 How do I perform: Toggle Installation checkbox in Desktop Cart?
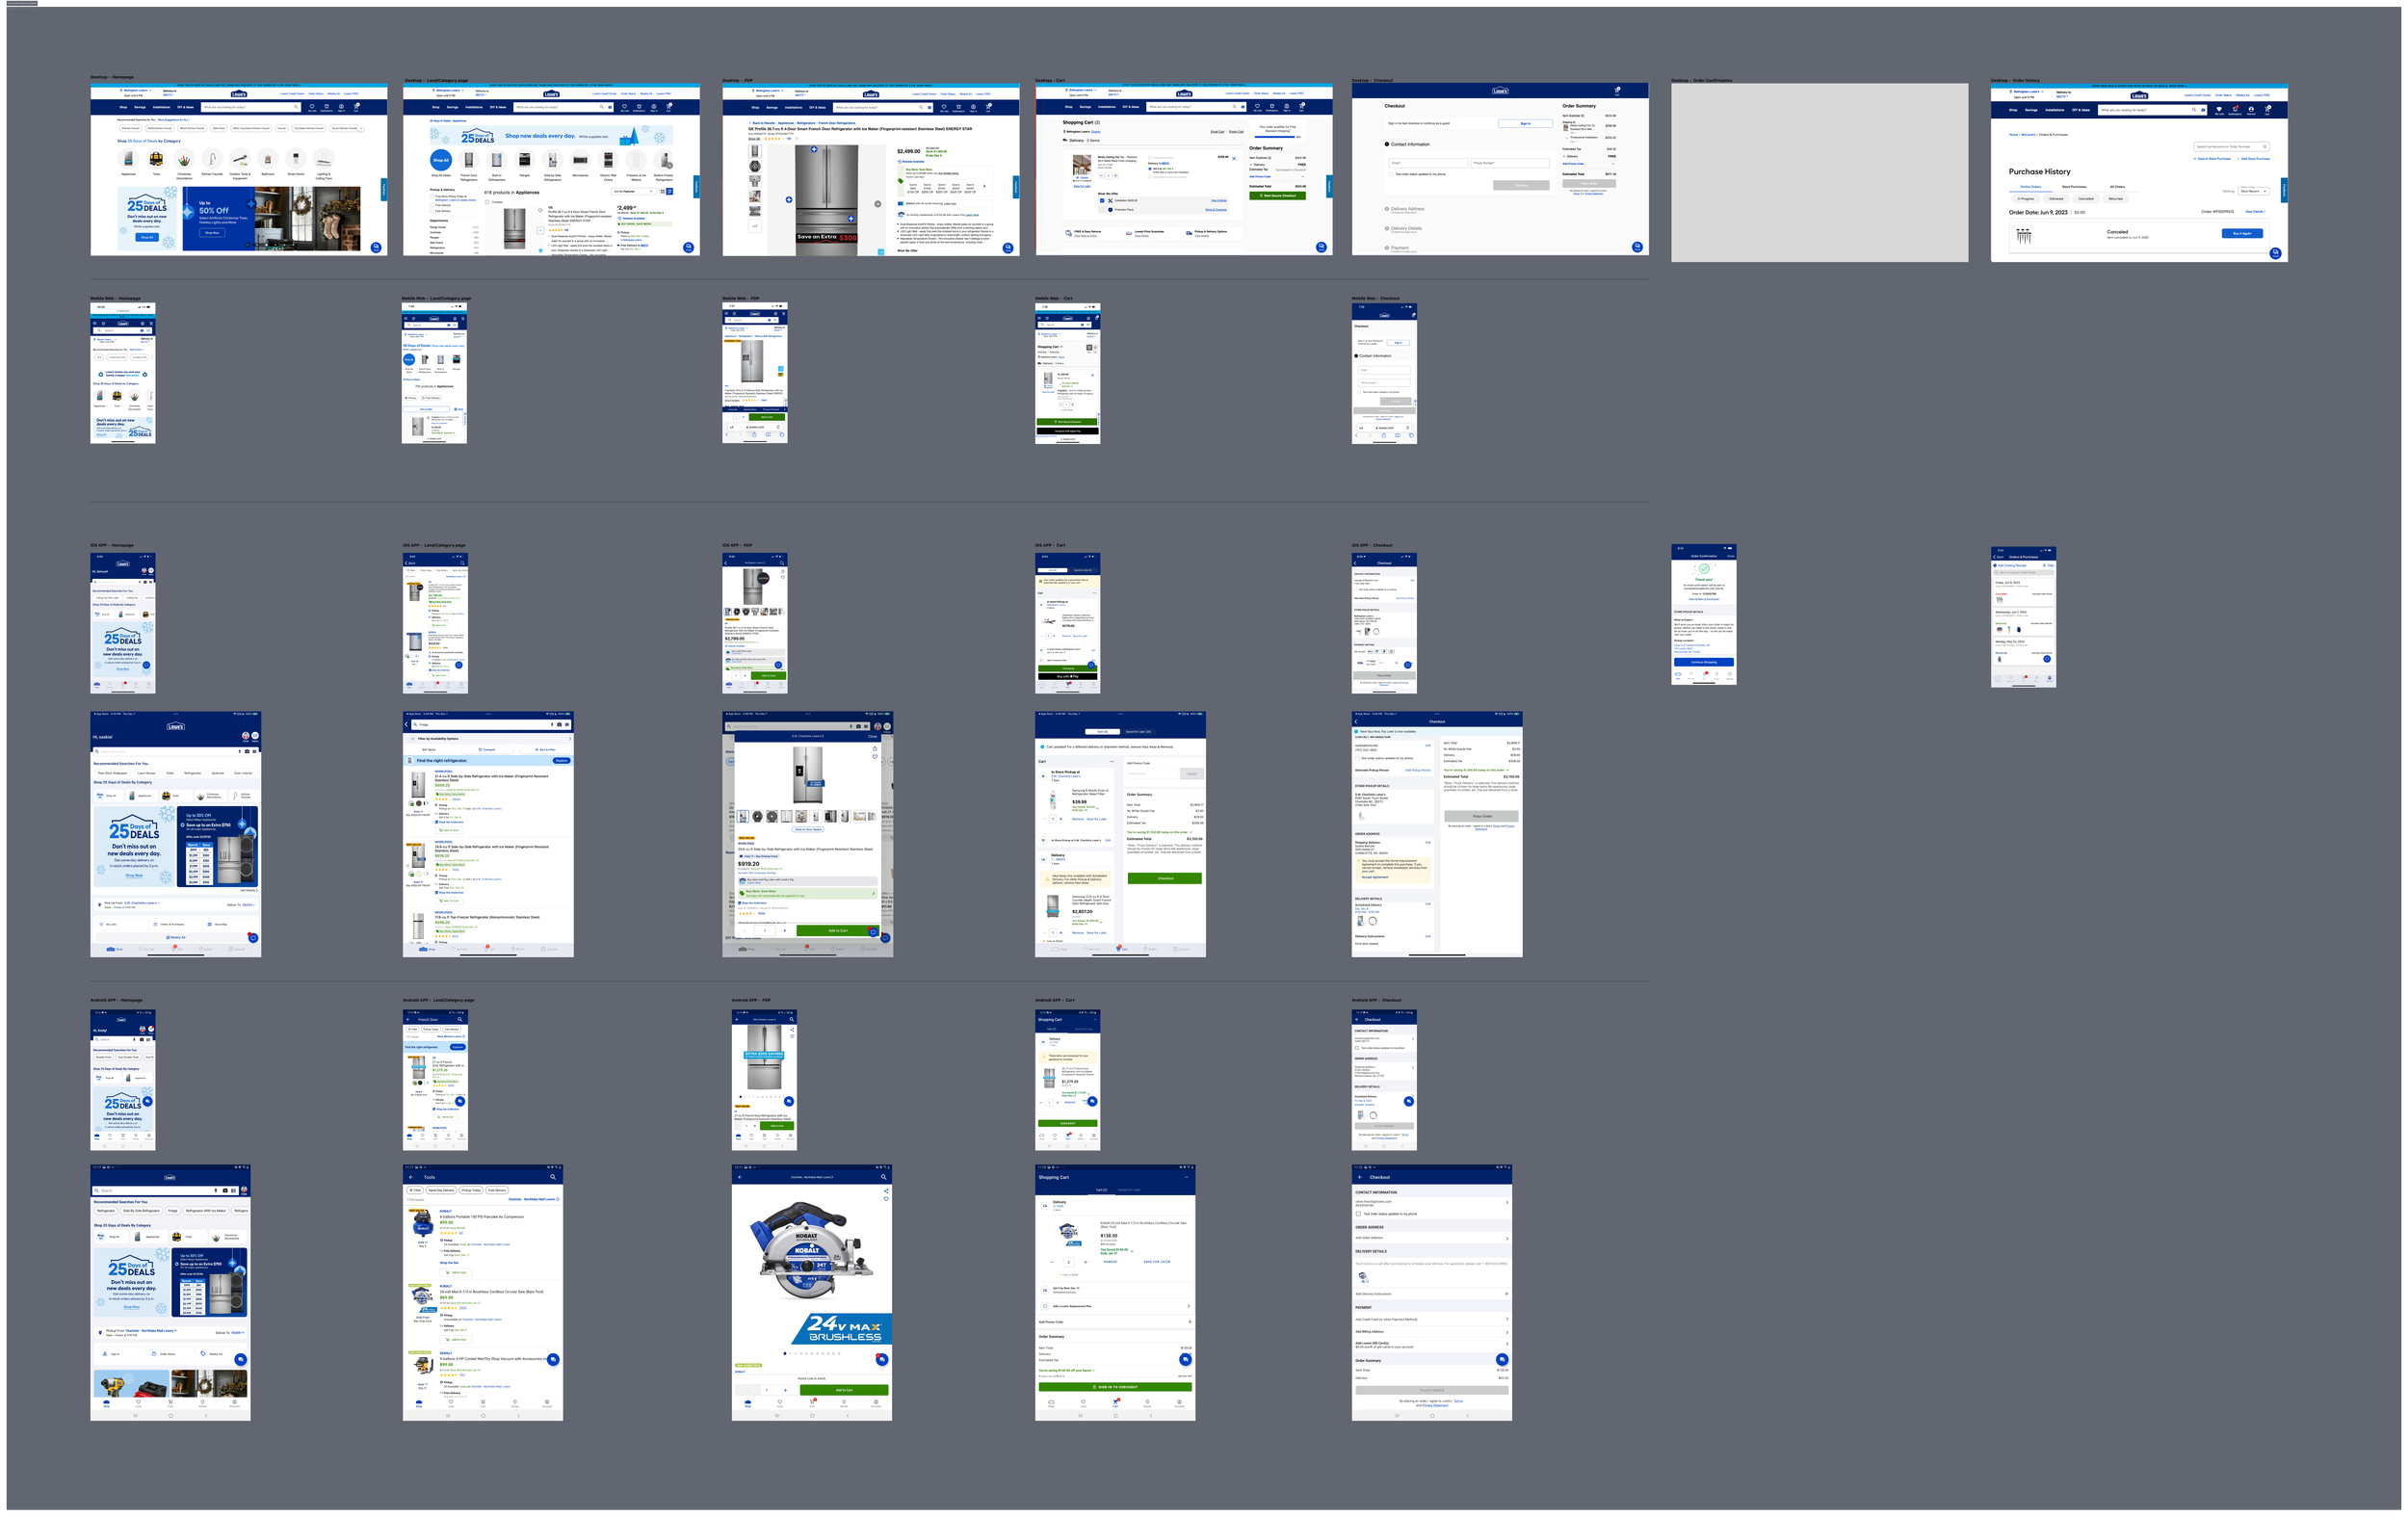point(1102,201)
